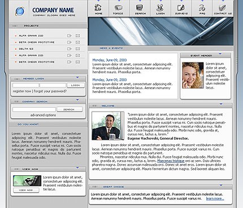Click the Contact Us checkmark icon
The height and width of the screenshot is (208, 243).
coord(222,8)
